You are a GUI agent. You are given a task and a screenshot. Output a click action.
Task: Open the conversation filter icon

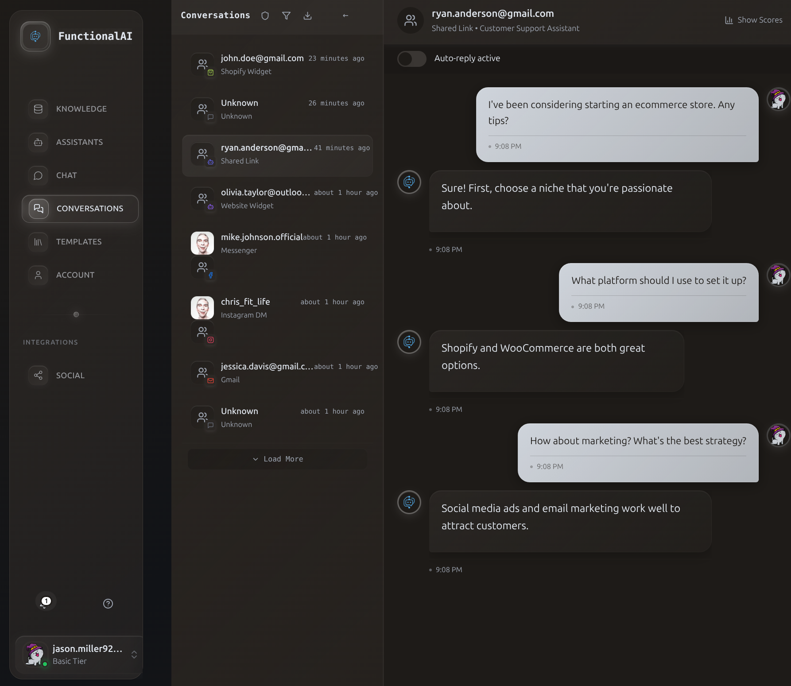pos(286,16)
